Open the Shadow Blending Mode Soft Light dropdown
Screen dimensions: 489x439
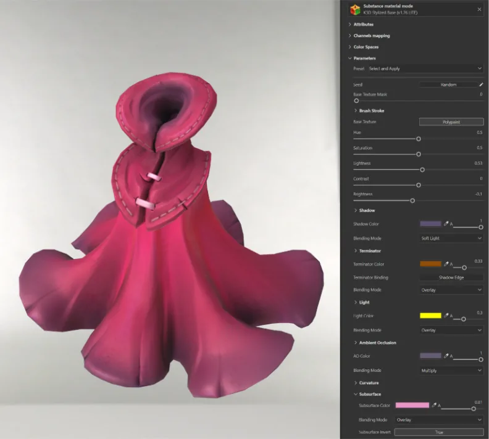(451, 238)
